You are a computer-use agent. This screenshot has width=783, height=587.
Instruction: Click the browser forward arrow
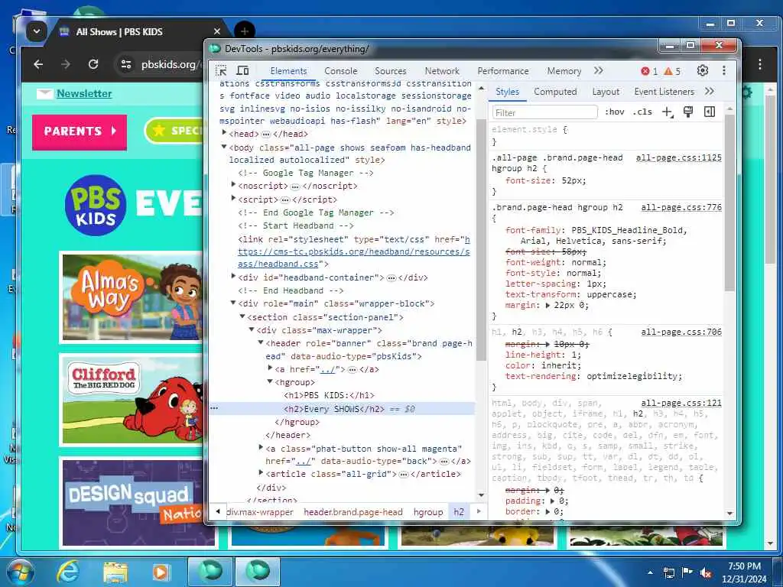pos(66,64)
